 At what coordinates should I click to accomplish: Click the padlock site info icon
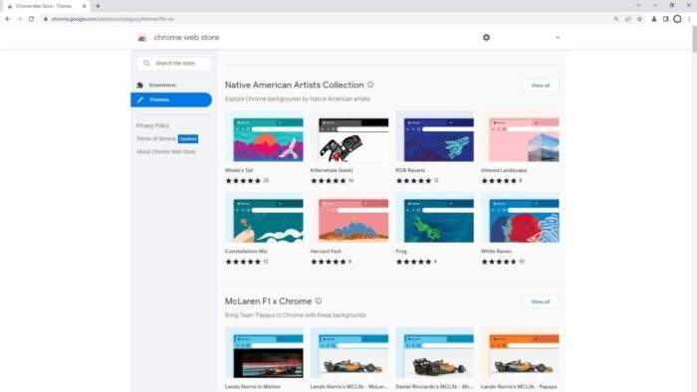click(x=46, y=19)
